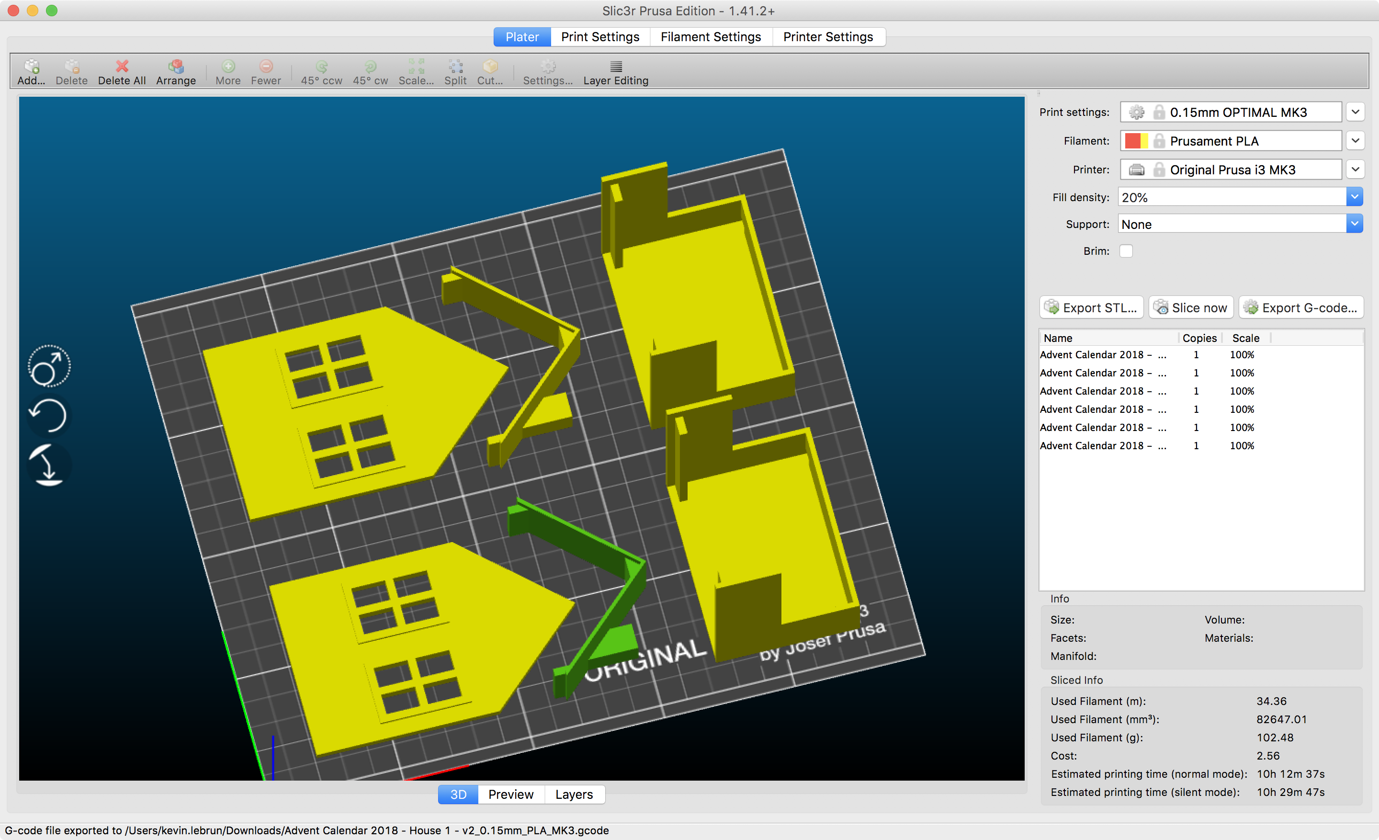Image resolution: width=1379 pixels, height=840 pixels.
Task: Arrange objects on the bed
Action: point(176,72)
